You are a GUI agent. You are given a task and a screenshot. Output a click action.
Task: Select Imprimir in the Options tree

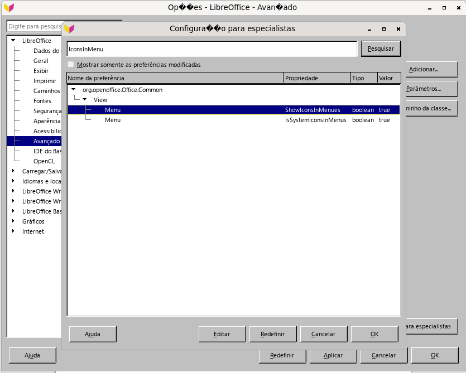coord(45,81)
